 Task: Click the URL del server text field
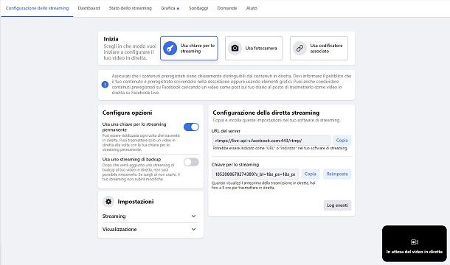pyautogui.click(x=271, y=141)
